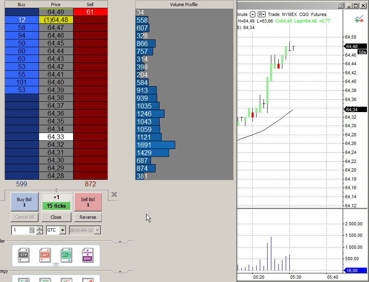Open the minute interval dropdown arrow on chart
The width and height of the screenshot is (369, 282).
[x=252, y=14]
